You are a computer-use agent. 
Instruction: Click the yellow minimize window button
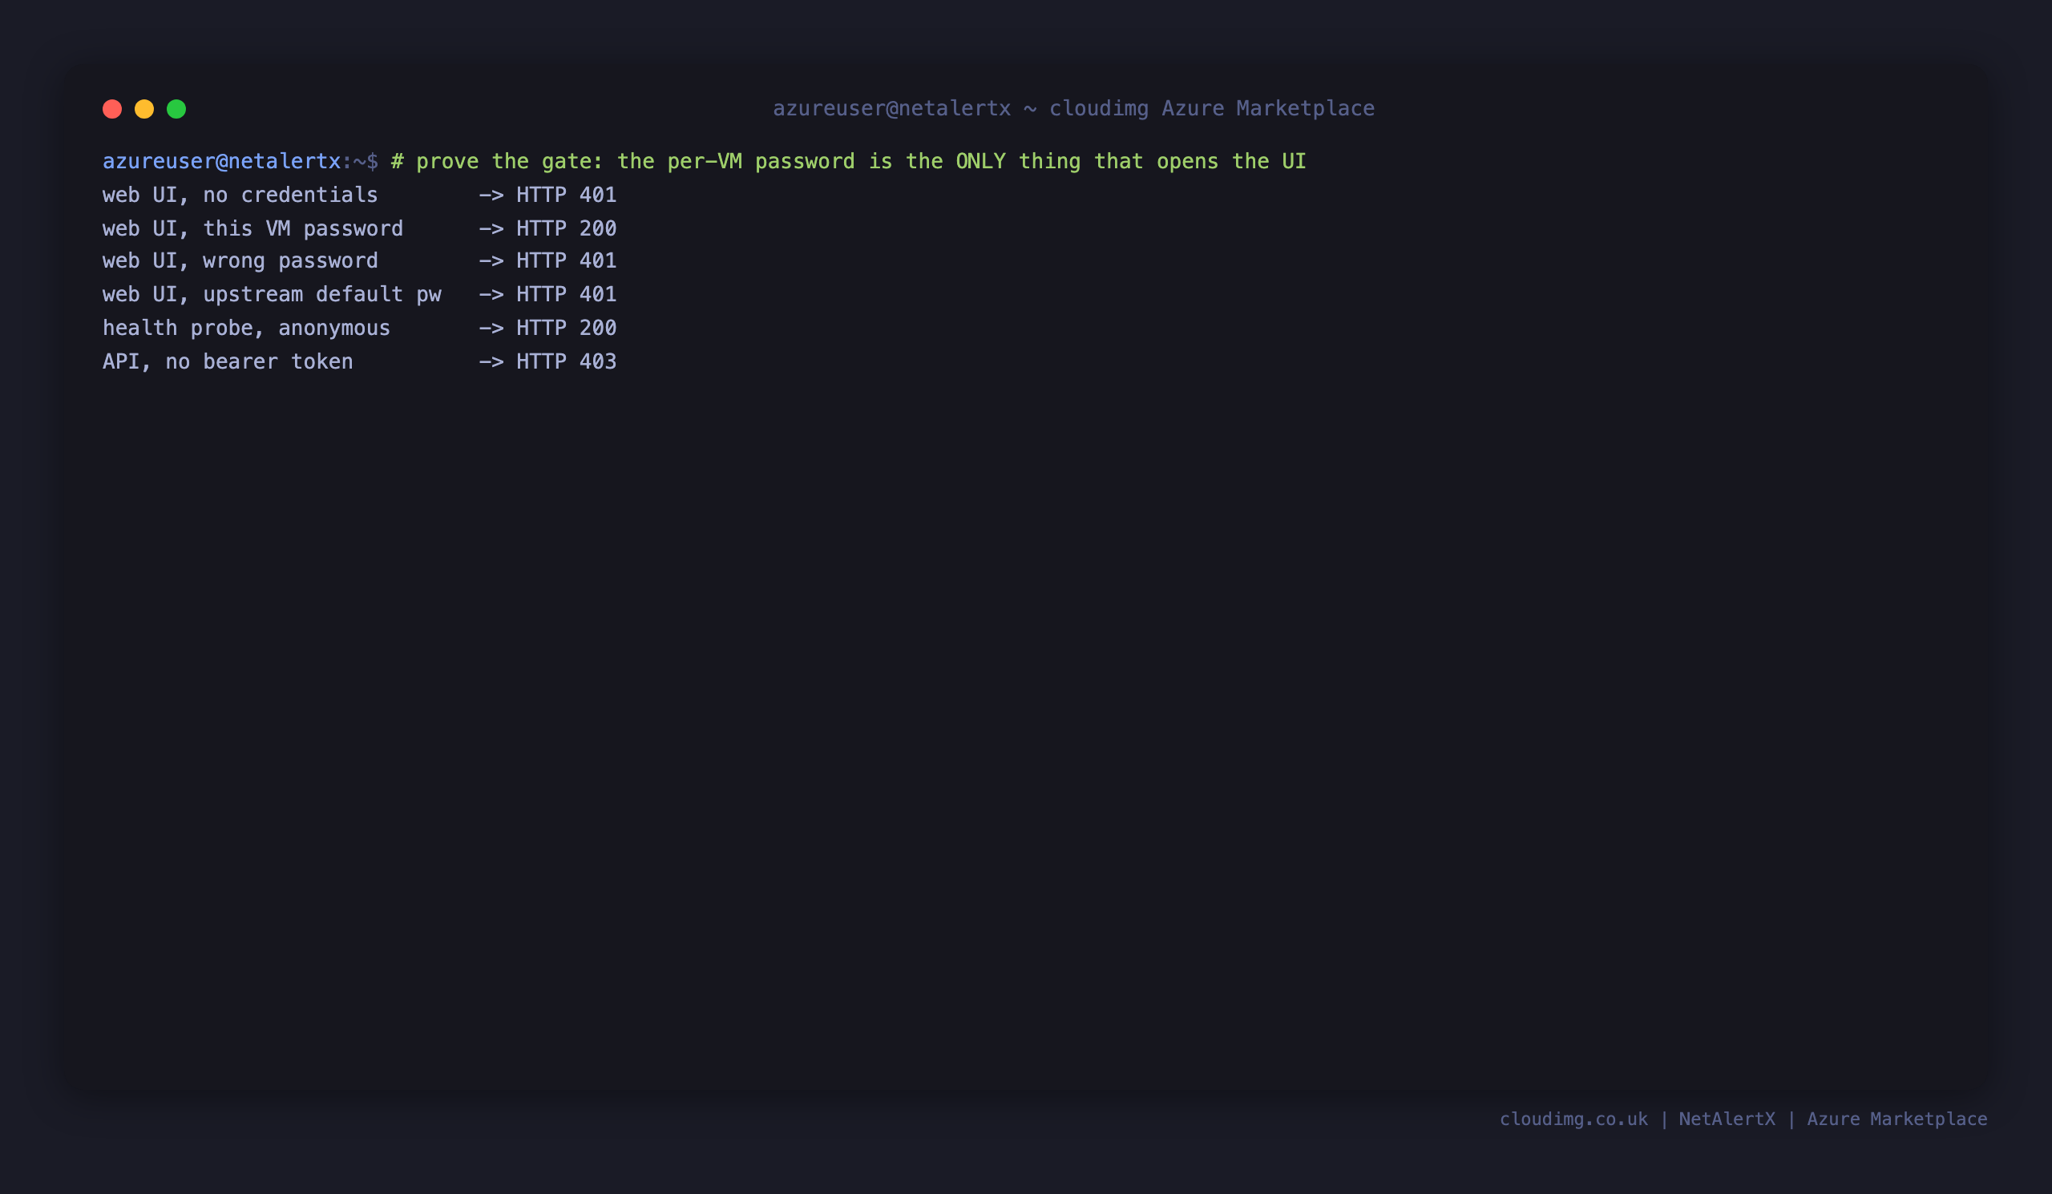click(x=144, y=109)
